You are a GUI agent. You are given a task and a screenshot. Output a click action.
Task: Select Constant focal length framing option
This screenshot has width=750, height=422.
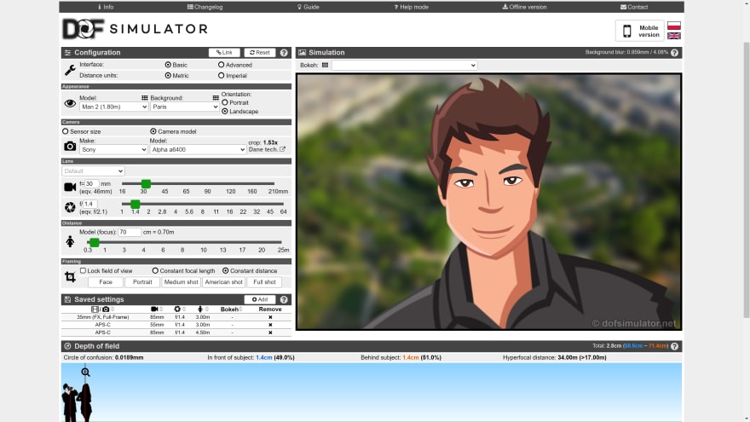click(x=155, y=271)
